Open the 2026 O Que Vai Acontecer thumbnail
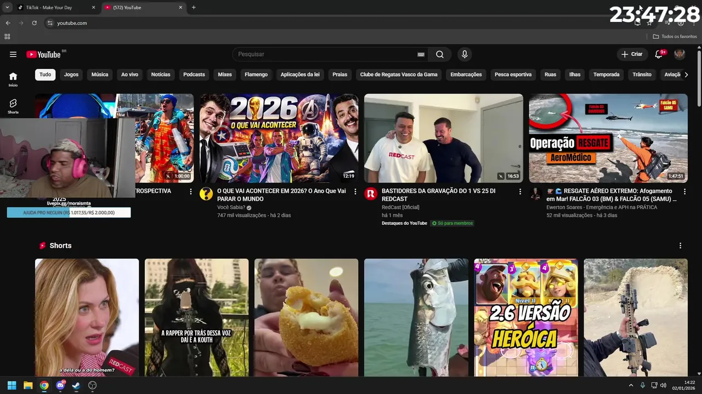The image size is (702, 394). (x=279, y=138)
